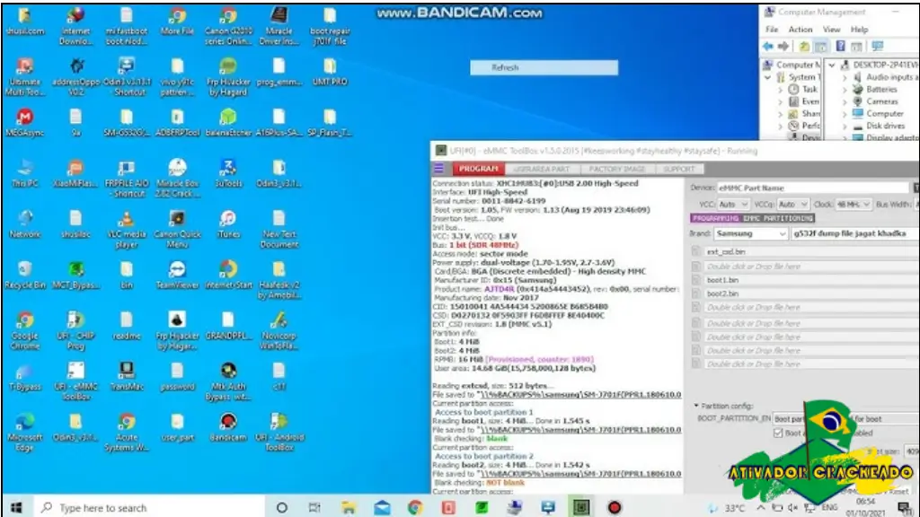Select the MEGAsync desktop icon
Screen dimensions: 920x517
(24, 122)
